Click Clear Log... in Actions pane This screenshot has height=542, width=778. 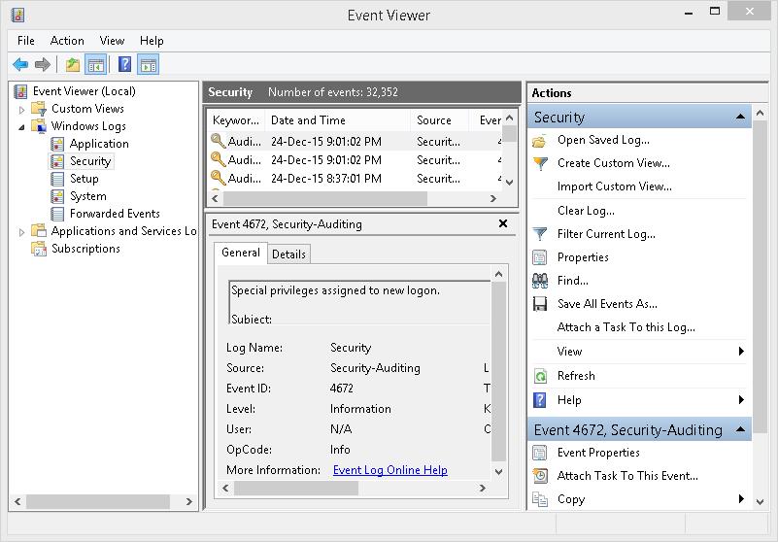click(x=586, y=211)
